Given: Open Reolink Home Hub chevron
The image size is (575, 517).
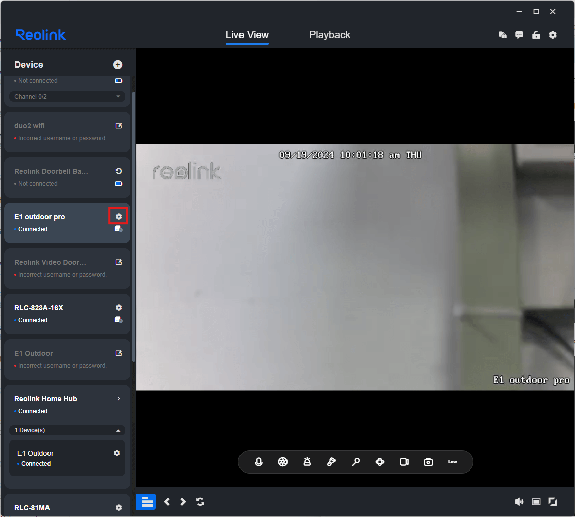Looking at the screenshot, I should click(118, 399).
